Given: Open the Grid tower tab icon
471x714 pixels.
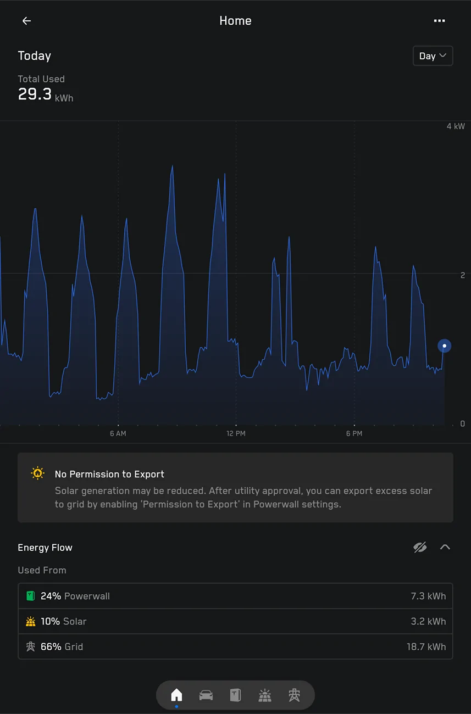Looking at the screenshot, I should point(295,695).
